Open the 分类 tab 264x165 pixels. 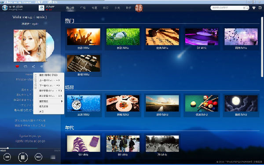point(117,8)
